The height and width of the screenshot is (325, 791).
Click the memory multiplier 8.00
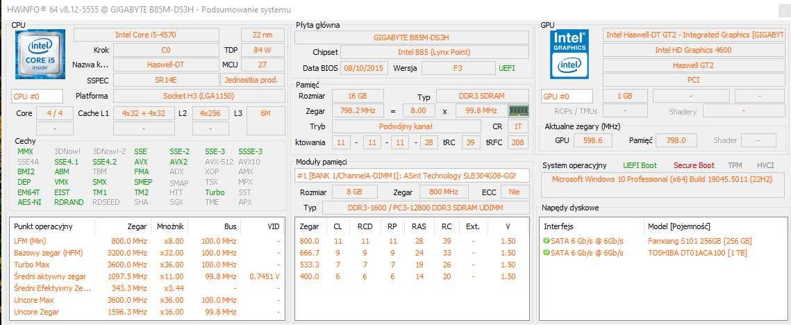coord(419,110)
